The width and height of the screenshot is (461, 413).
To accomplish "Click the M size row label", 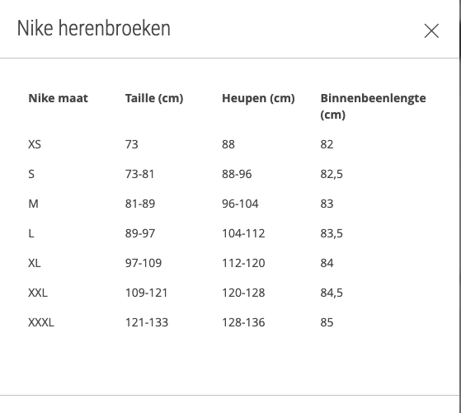I will 33,204.
